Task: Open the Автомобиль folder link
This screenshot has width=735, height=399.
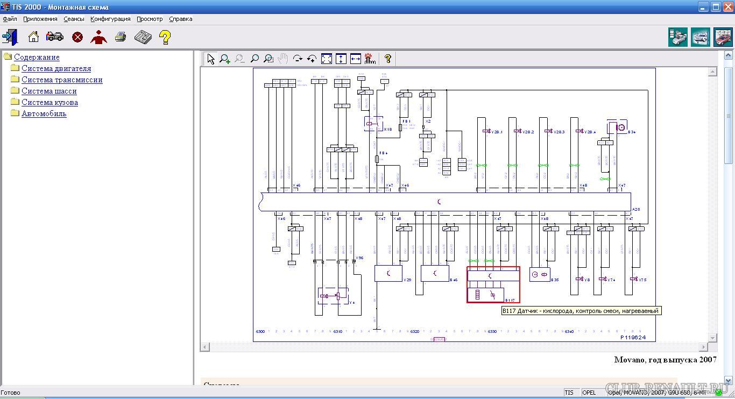Action: coord(44,113)
